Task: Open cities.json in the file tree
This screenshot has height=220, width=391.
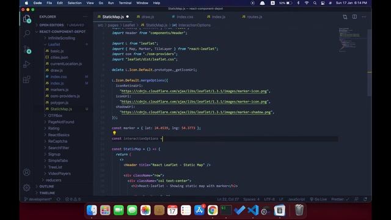Action: [59, 57]
